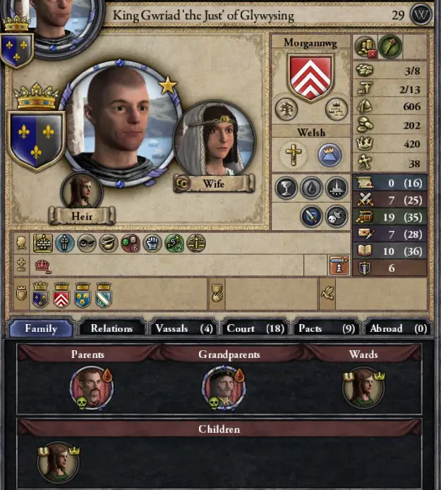Switch to the Relations tab
The width and height of the screenshot is (441, 490).
(111, 328)
